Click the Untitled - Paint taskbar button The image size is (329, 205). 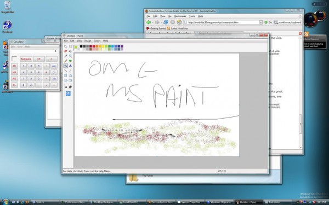(x=248, y=202)
